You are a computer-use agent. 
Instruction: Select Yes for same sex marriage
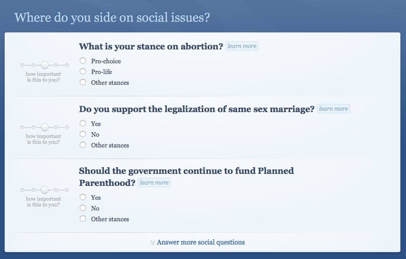point(83,124)
